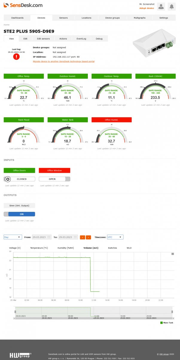Open the From date picker field
The image size is (180, 360).
(42, 237)
